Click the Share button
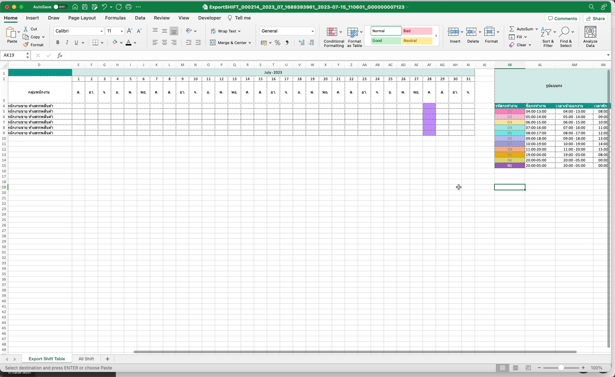615x377 pixels. point(596,19)
